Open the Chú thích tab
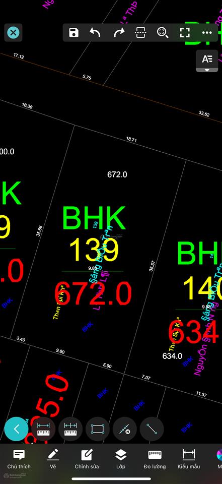This screenshot has height=484, width=222. (19, 459)
